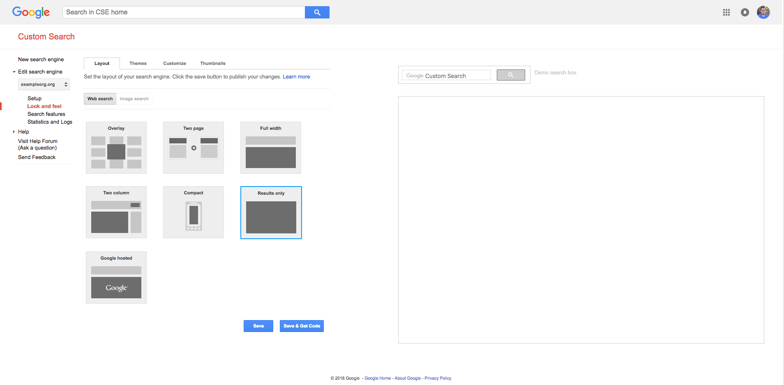
Task: Click Send Feedback
Action: click(37, 157)
